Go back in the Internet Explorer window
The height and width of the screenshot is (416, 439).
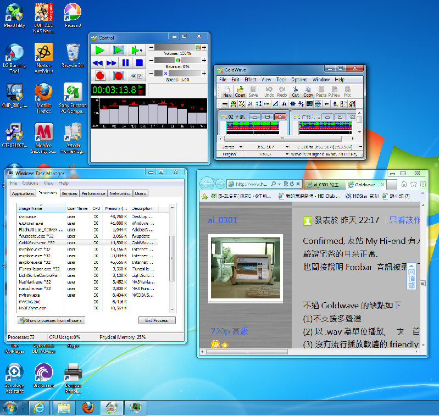(x=207, y=184)
